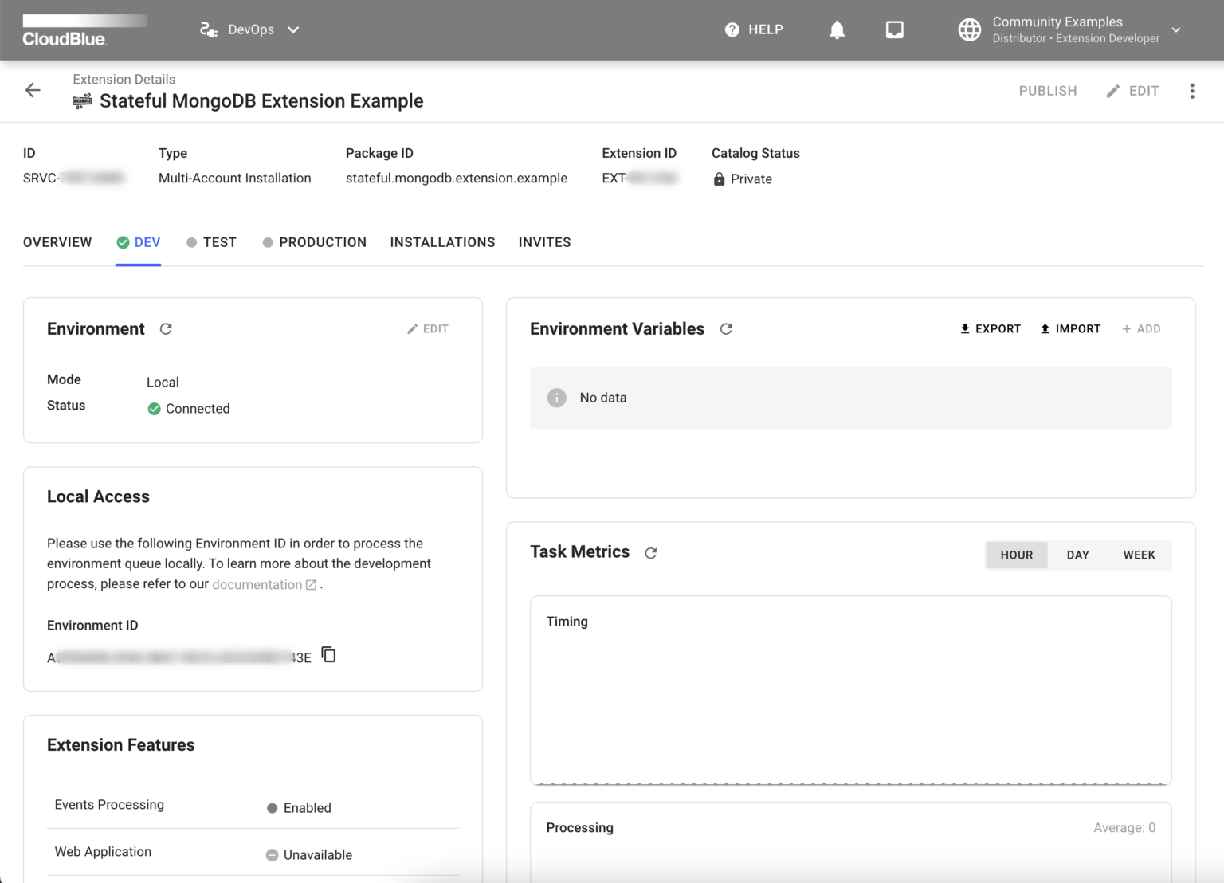Click the Unavailable status icon for Web Application
1224x883 pixels.
click(x=272, y=855)
